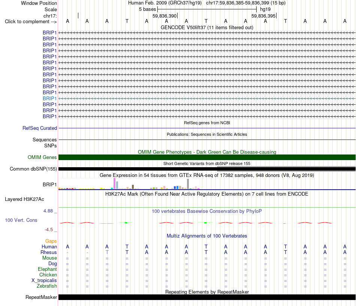Click the Scale label
Viewport: 356px width, 306px height.
(x=51, y=9)
